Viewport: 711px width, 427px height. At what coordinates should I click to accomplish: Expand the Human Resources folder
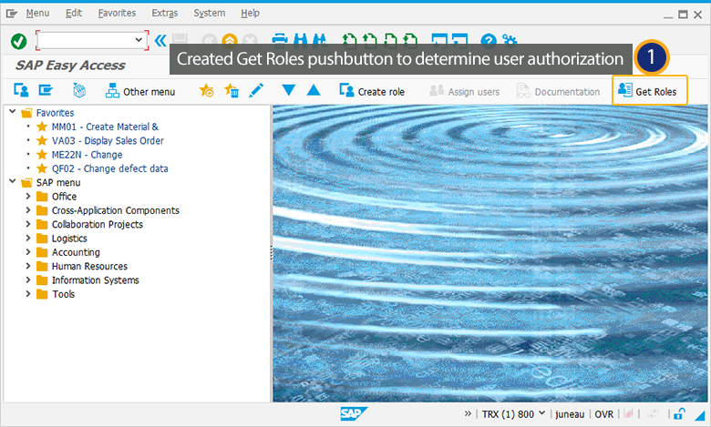(28, 266)
